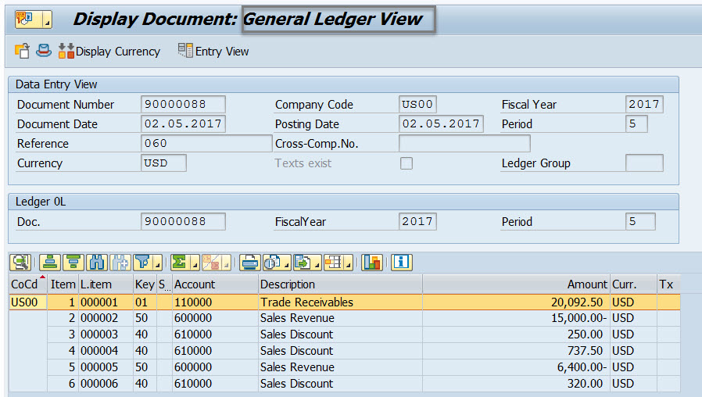Click the Display Graphic chart icon
Image resolution: width=702 pixels, height=397 pixels.
tap(372, 263)
